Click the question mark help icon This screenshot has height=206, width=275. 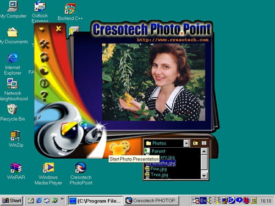click(44, 96)
